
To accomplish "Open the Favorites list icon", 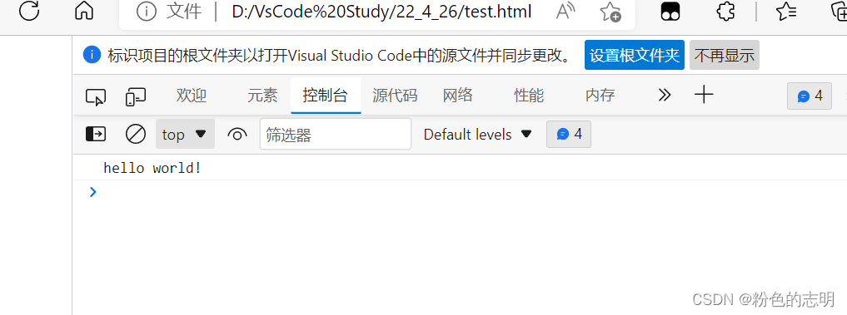I will (x=785, y=12).
